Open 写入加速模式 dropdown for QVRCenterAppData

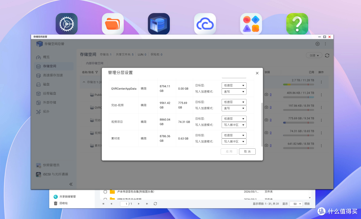(x=234, y=92)
